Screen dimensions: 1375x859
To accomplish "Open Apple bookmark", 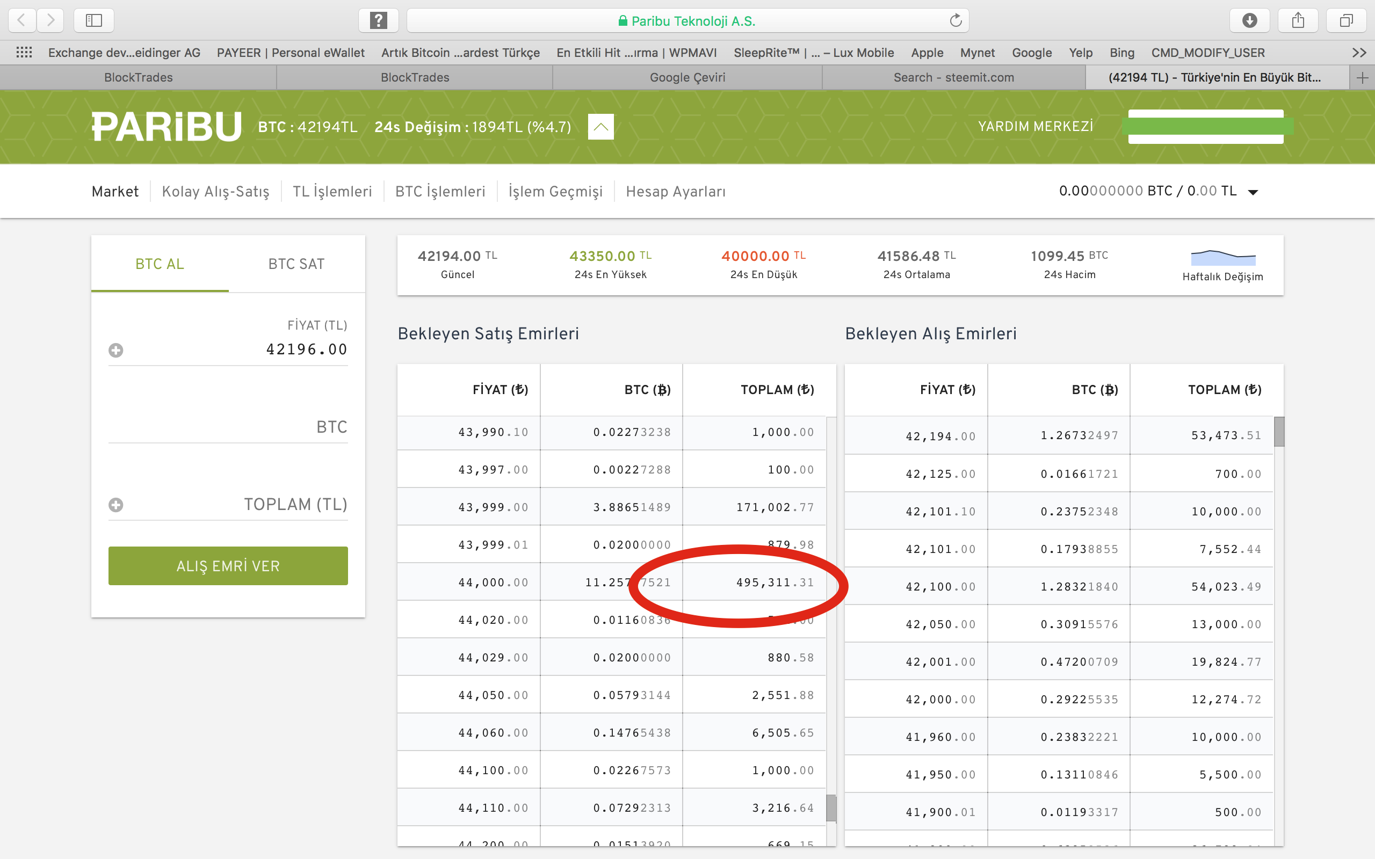I will click(x=927, y=52).
